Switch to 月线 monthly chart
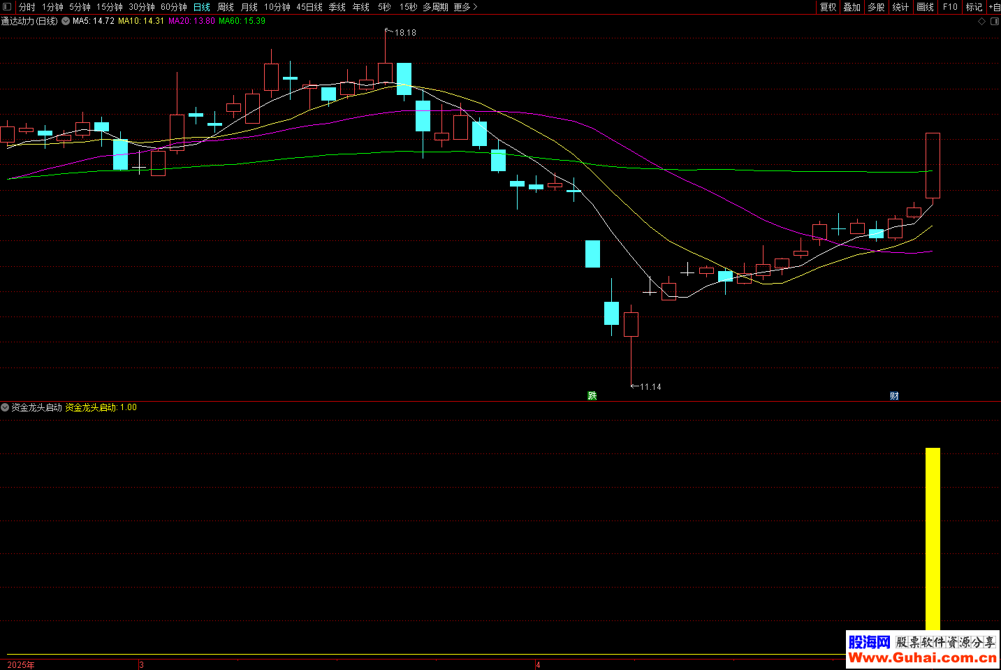This screenshot has height=670, width=1001. (x=249, y=7)
